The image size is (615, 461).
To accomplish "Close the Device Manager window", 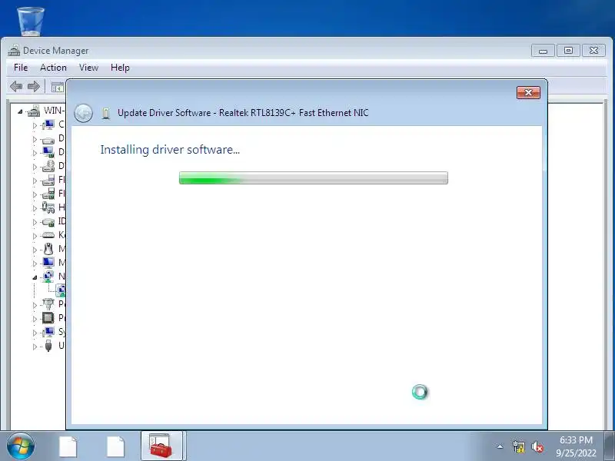I will pyautogui.click(x=593, y=51).
